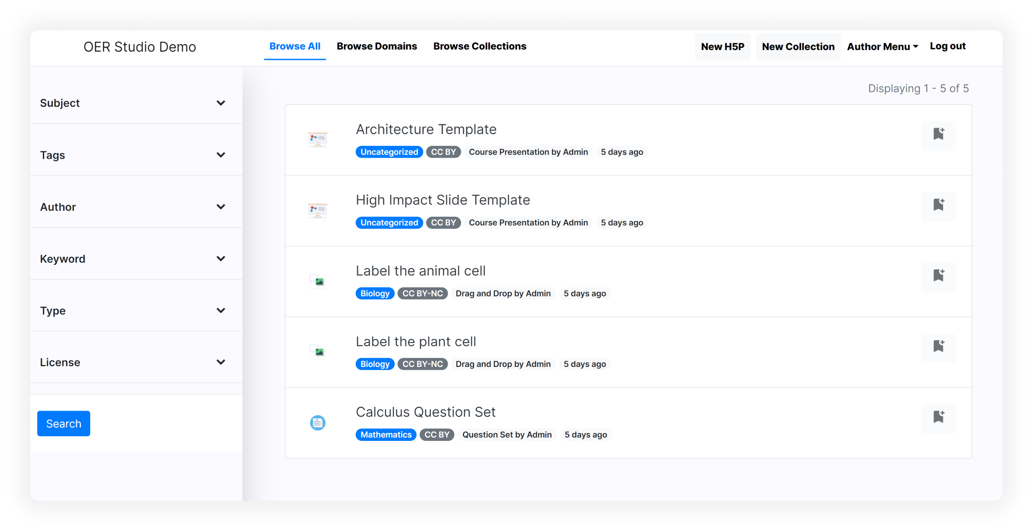Click the High Impact Slide Template presentation icon
This screenshot has height=531, width=1033.
tap(318, 211)
